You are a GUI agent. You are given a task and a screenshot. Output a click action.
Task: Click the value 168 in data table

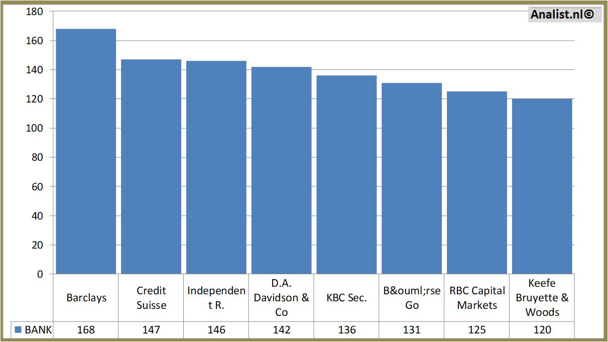(x=86, y=330)
